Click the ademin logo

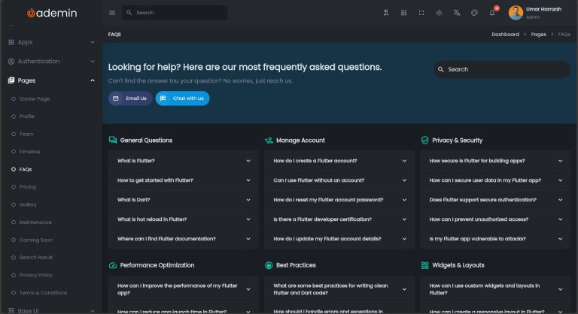[x=52, y=13]
